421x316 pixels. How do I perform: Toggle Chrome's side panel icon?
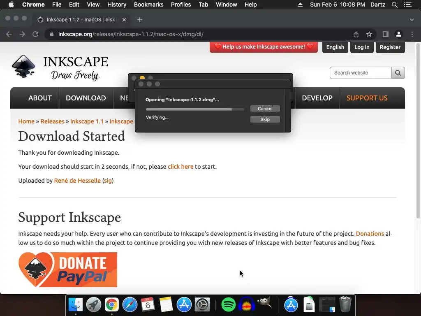(386, 34)
